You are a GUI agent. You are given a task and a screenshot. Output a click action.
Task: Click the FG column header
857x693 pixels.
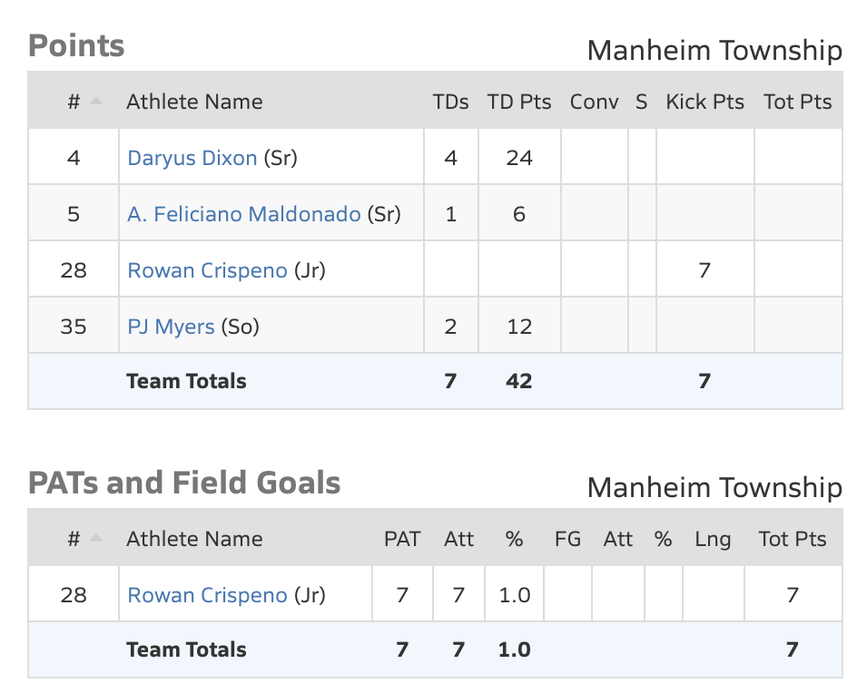click(x=567, y=539)
